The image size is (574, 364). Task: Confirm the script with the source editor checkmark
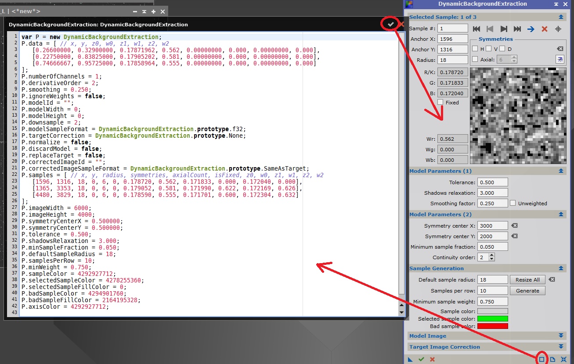click(x=390, y=24)
